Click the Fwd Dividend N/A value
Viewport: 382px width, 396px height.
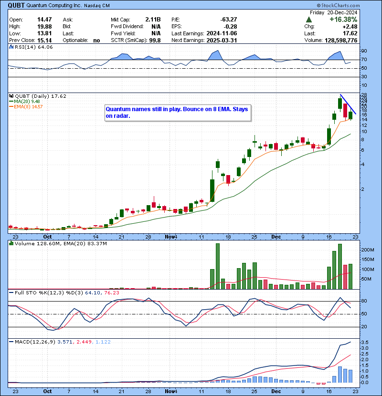coord(156,27)
